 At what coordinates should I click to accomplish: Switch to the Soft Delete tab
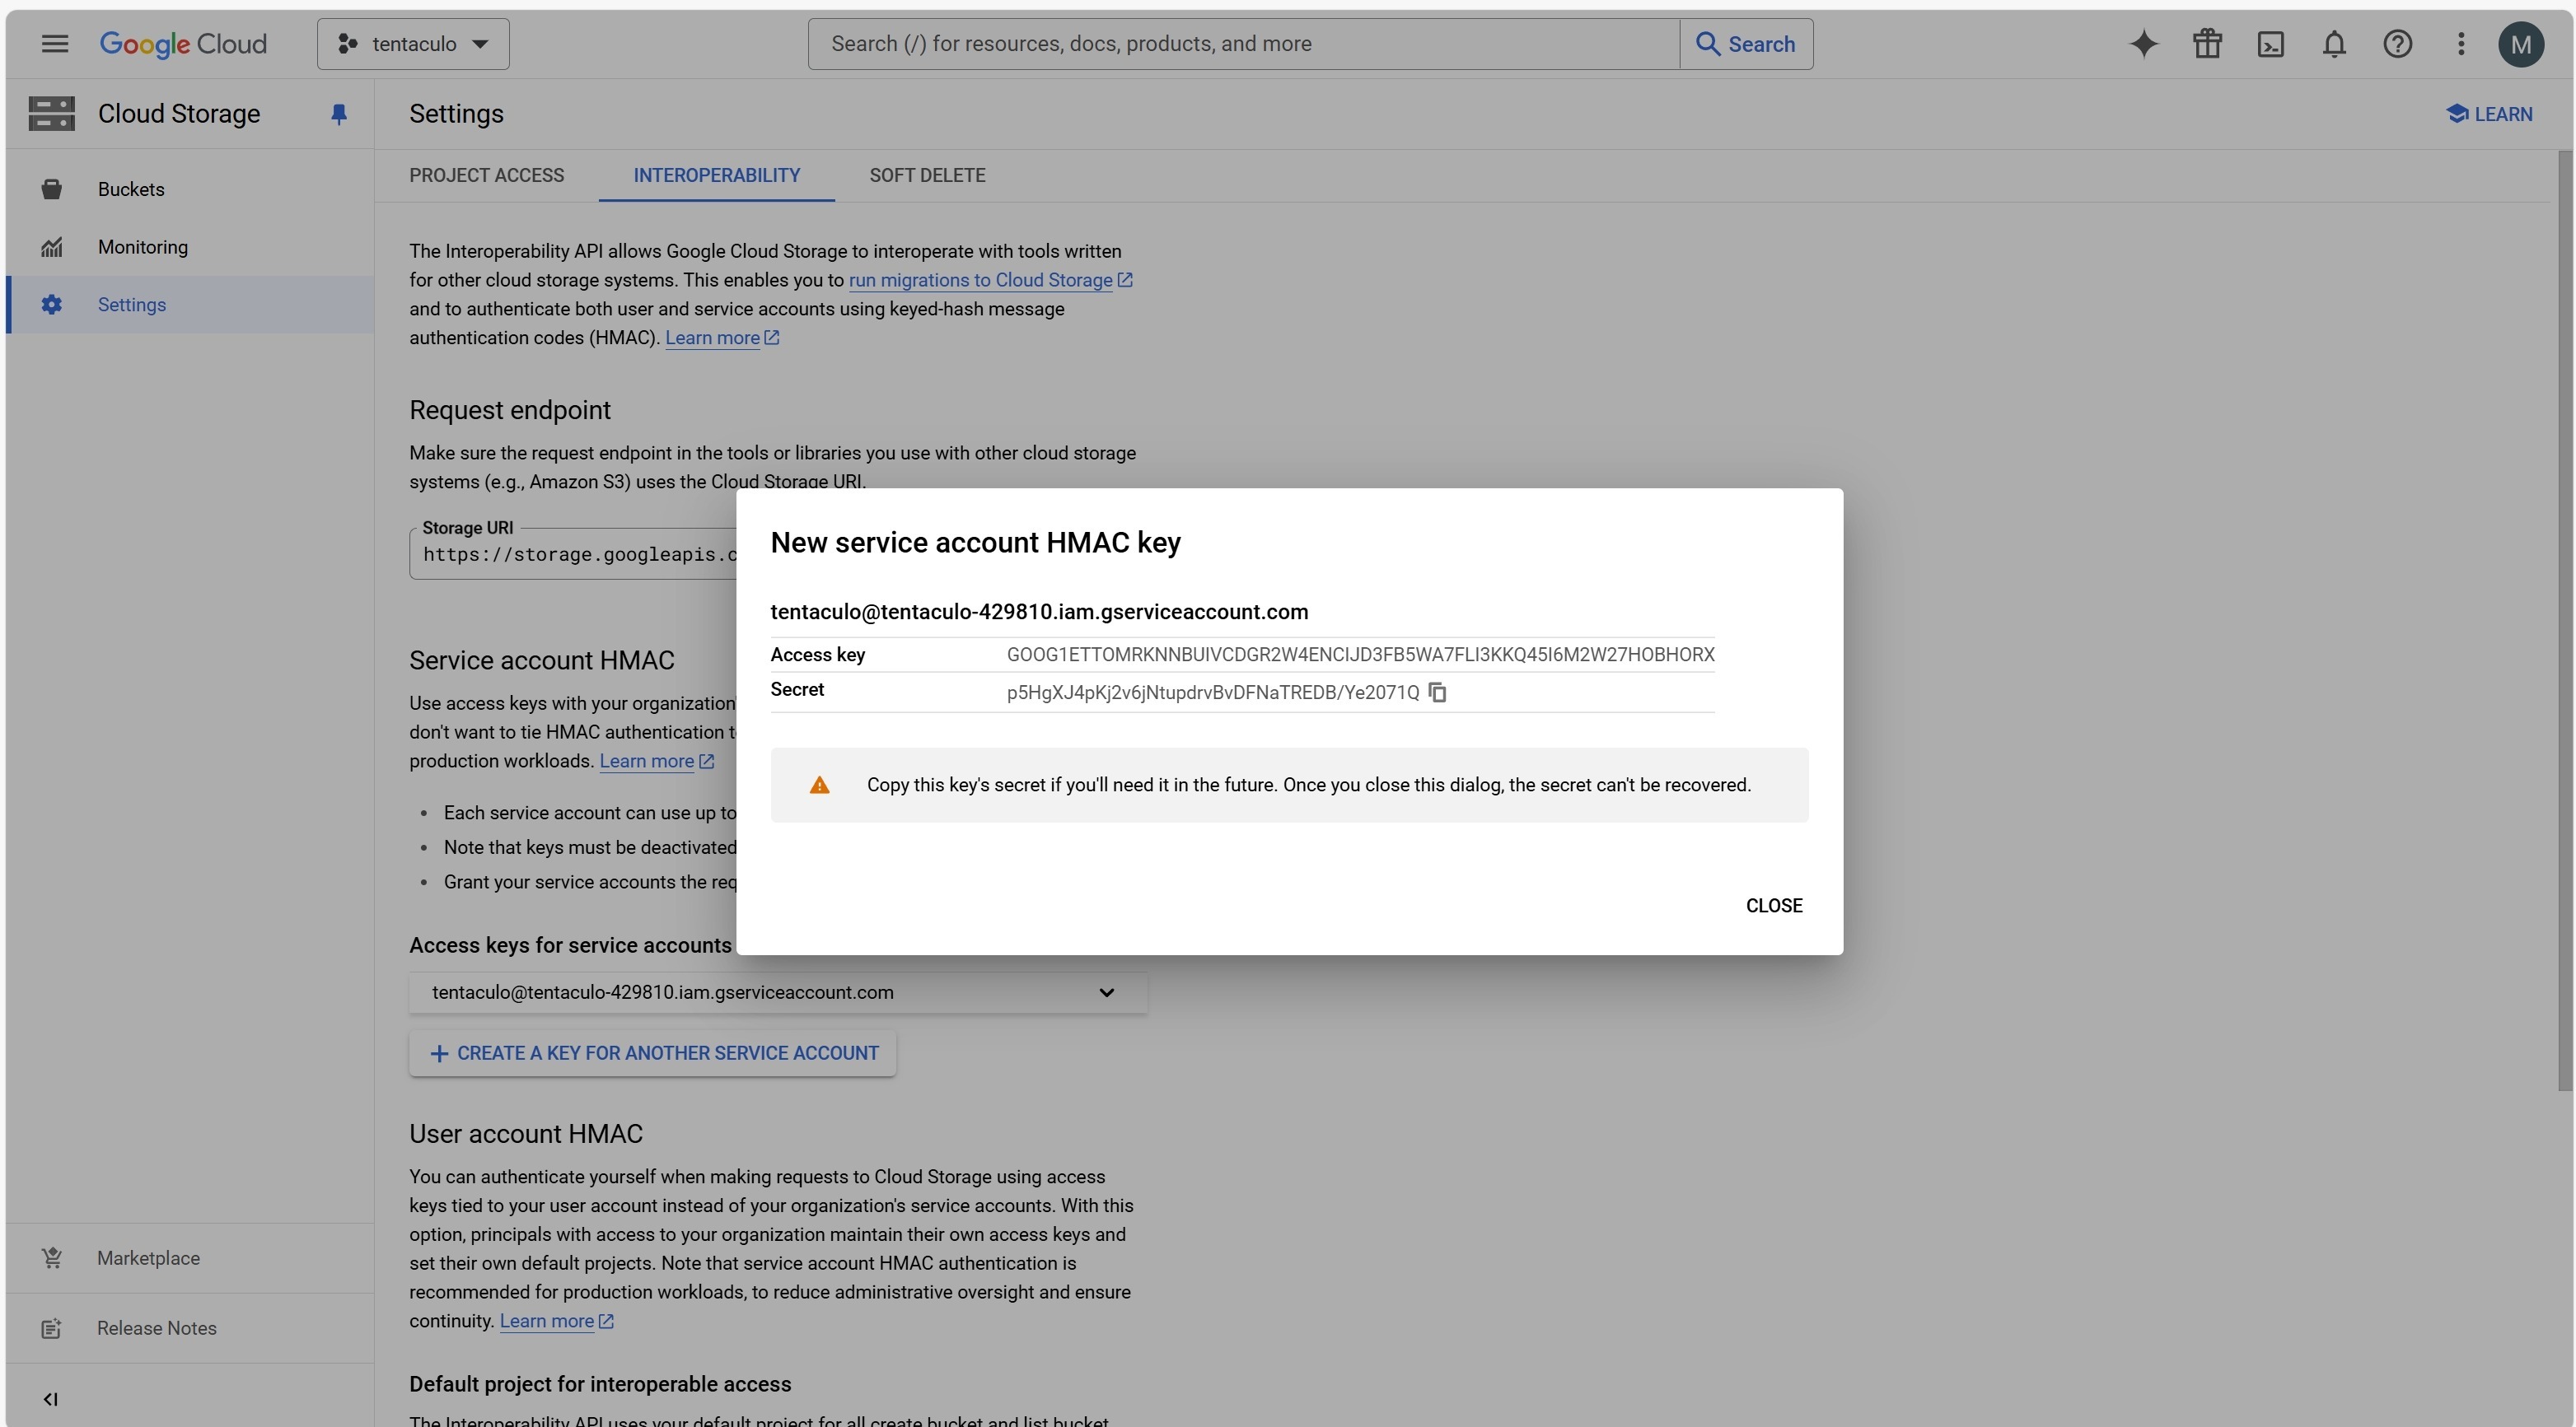tap(927, 176)
